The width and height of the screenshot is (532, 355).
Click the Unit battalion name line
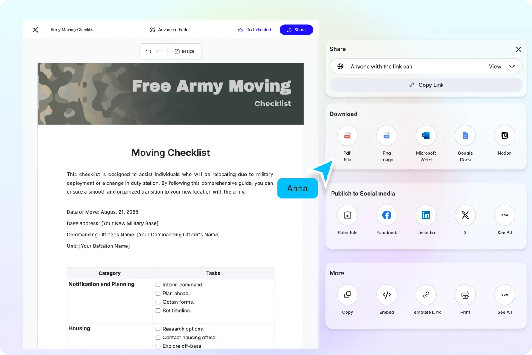(98, 246)
